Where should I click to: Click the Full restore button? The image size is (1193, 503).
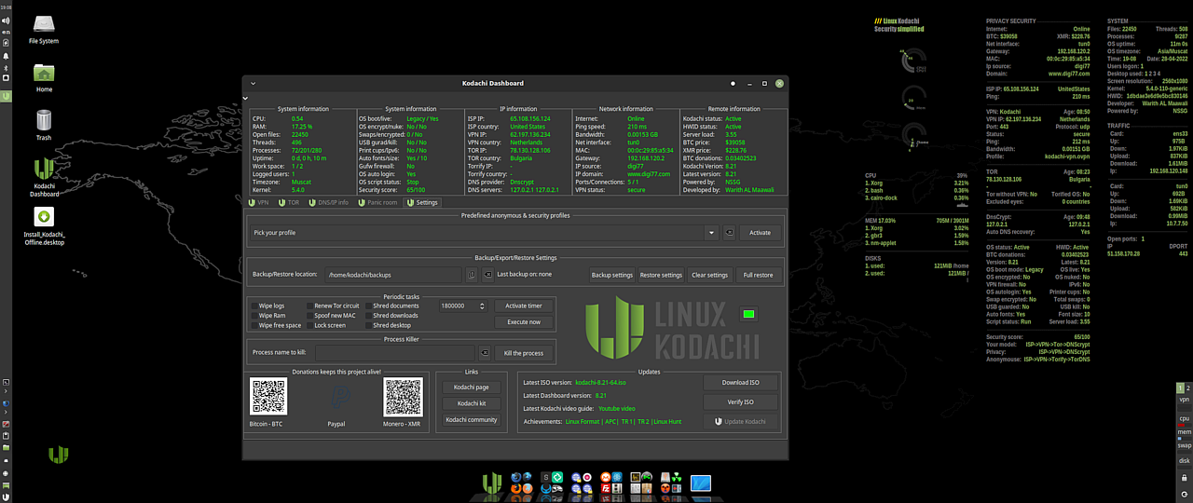click(758, 275)
